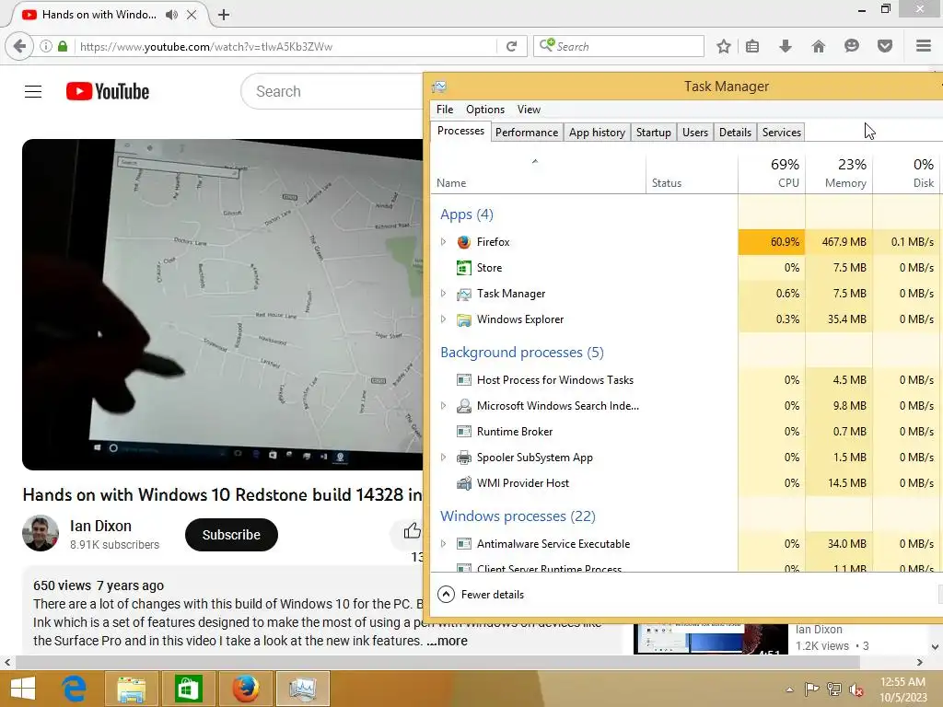The image size is (943, 707).
Task: Subscribe to Ian Dixon's channel
Action: [231, 535]
